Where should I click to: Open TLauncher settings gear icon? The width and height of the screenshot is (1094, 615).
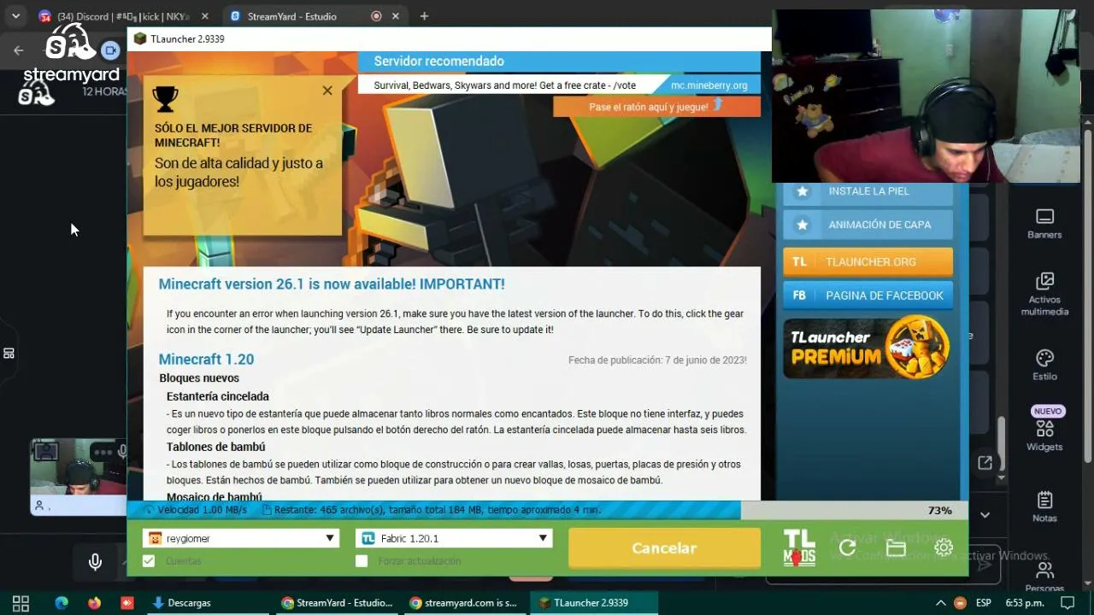(944, 548)
